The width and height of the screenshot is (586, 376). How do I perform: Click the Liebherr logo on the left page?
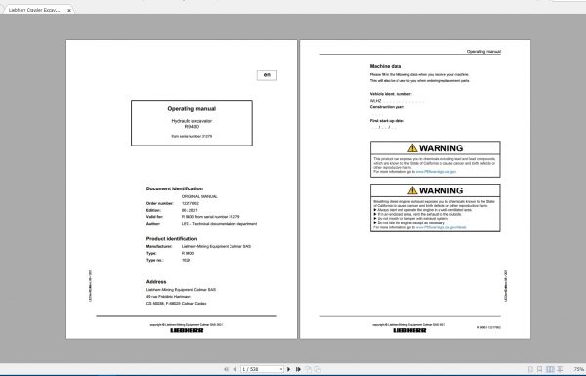pyautogui.click(x=187, y=330)
